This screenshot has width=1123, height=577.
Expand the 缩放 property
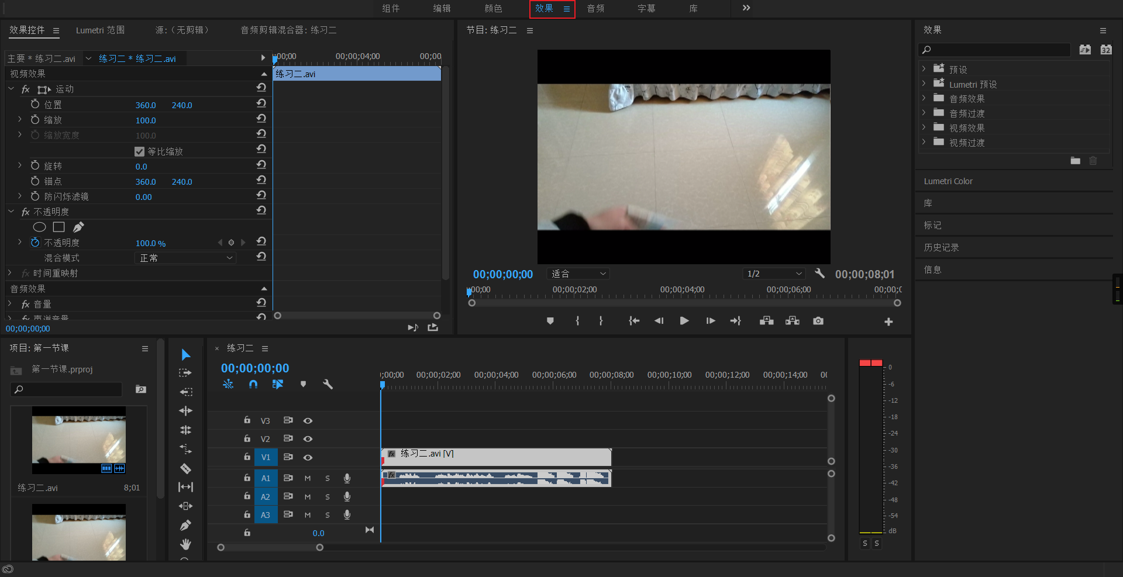pyautogui.click(x=19, y=119)
